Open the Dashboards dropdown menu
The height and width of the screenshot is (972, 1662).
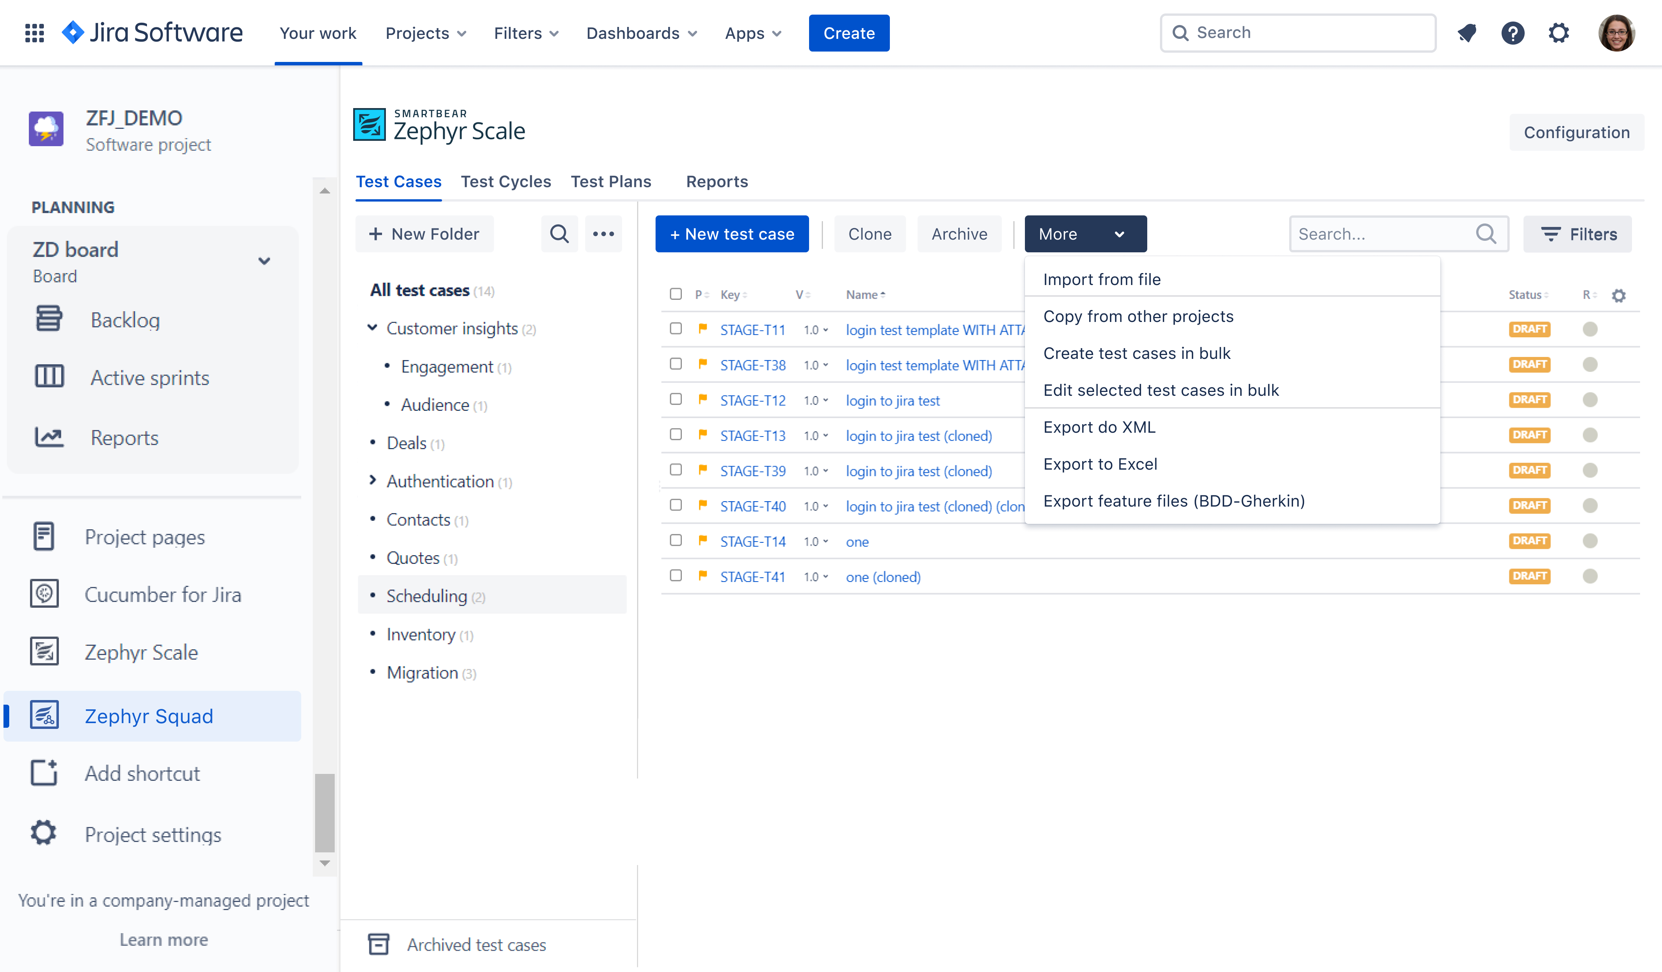[641, 33]
